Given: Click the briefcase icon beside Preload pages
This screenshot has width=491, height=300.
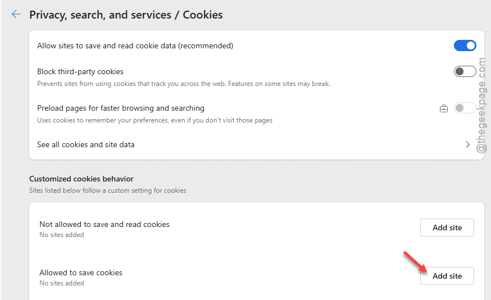Looking at the screenshot, I should 443,108.
